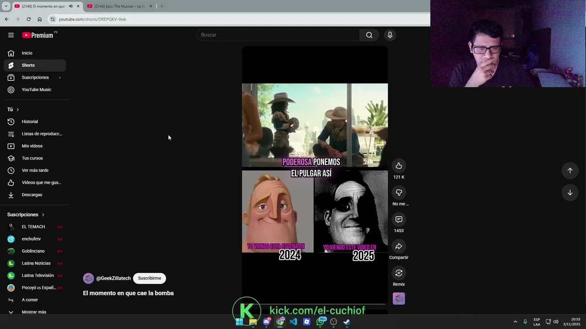Open OBS Studio from the taskbar
The width and height of the screenshot is (586, 329).
click(334, 322)
